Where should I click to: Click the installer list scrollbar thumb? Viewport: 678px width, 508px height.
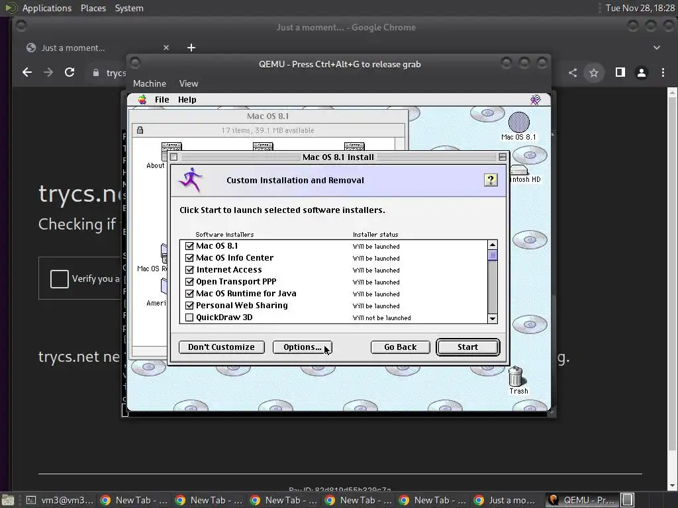coord(492,255)
